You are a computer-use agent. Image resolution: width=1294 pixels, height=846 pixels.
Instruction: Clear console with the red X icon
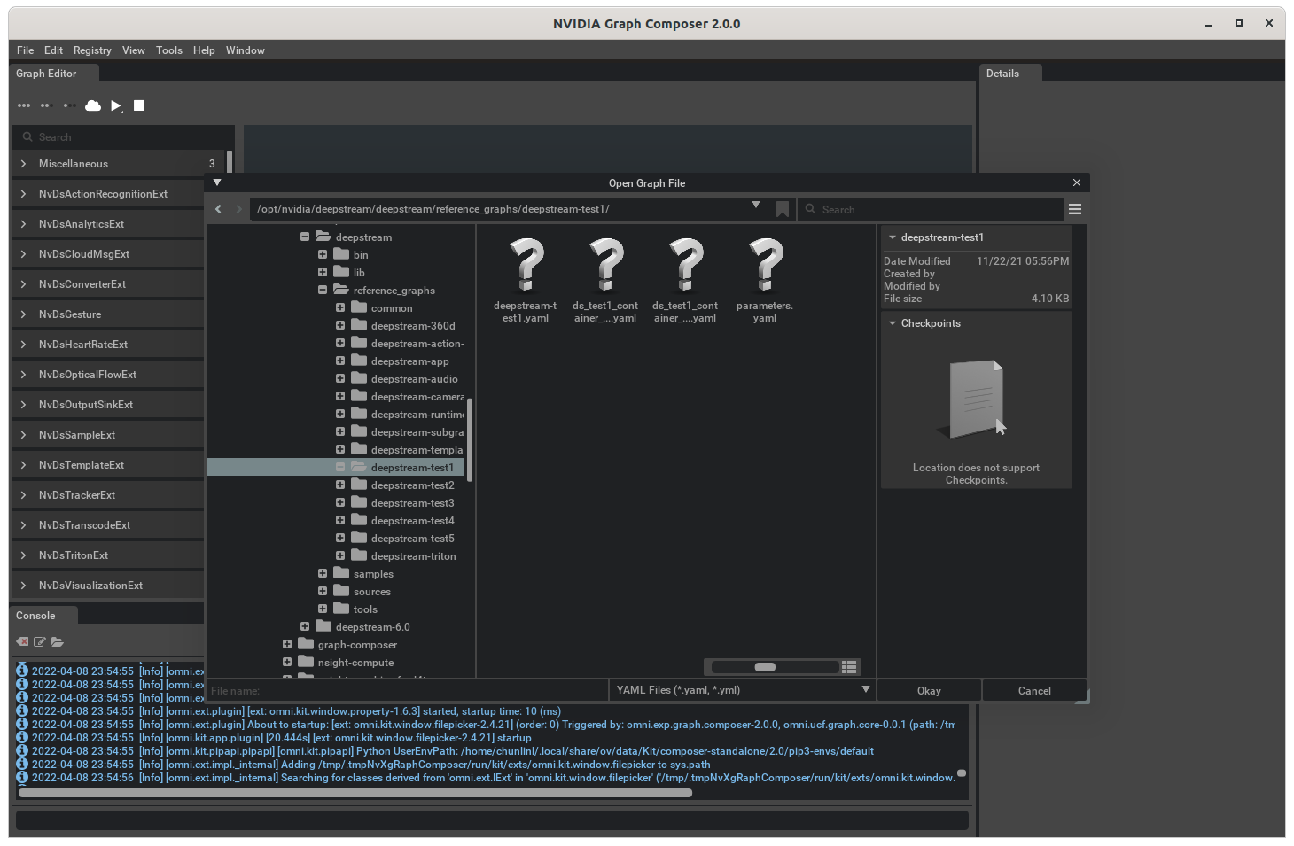pos(22,641)
